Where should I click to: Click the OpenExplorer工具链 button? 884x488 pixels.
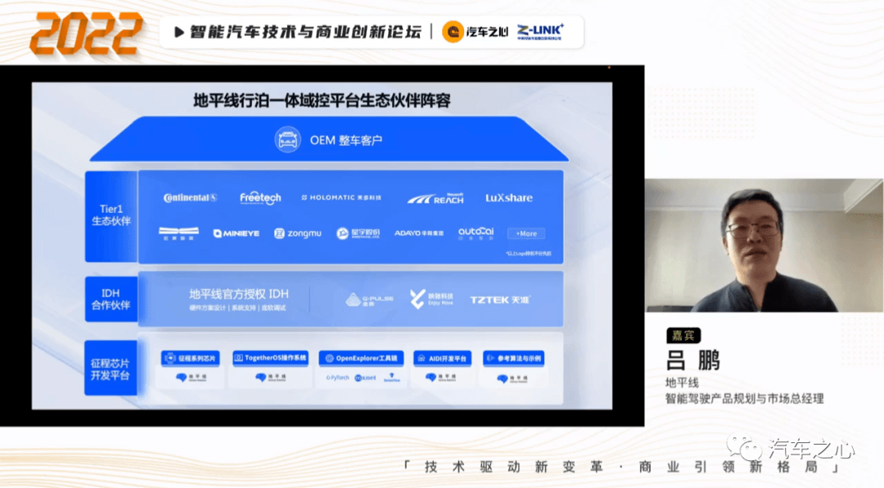pyautogui.click(x=361, y=359)
